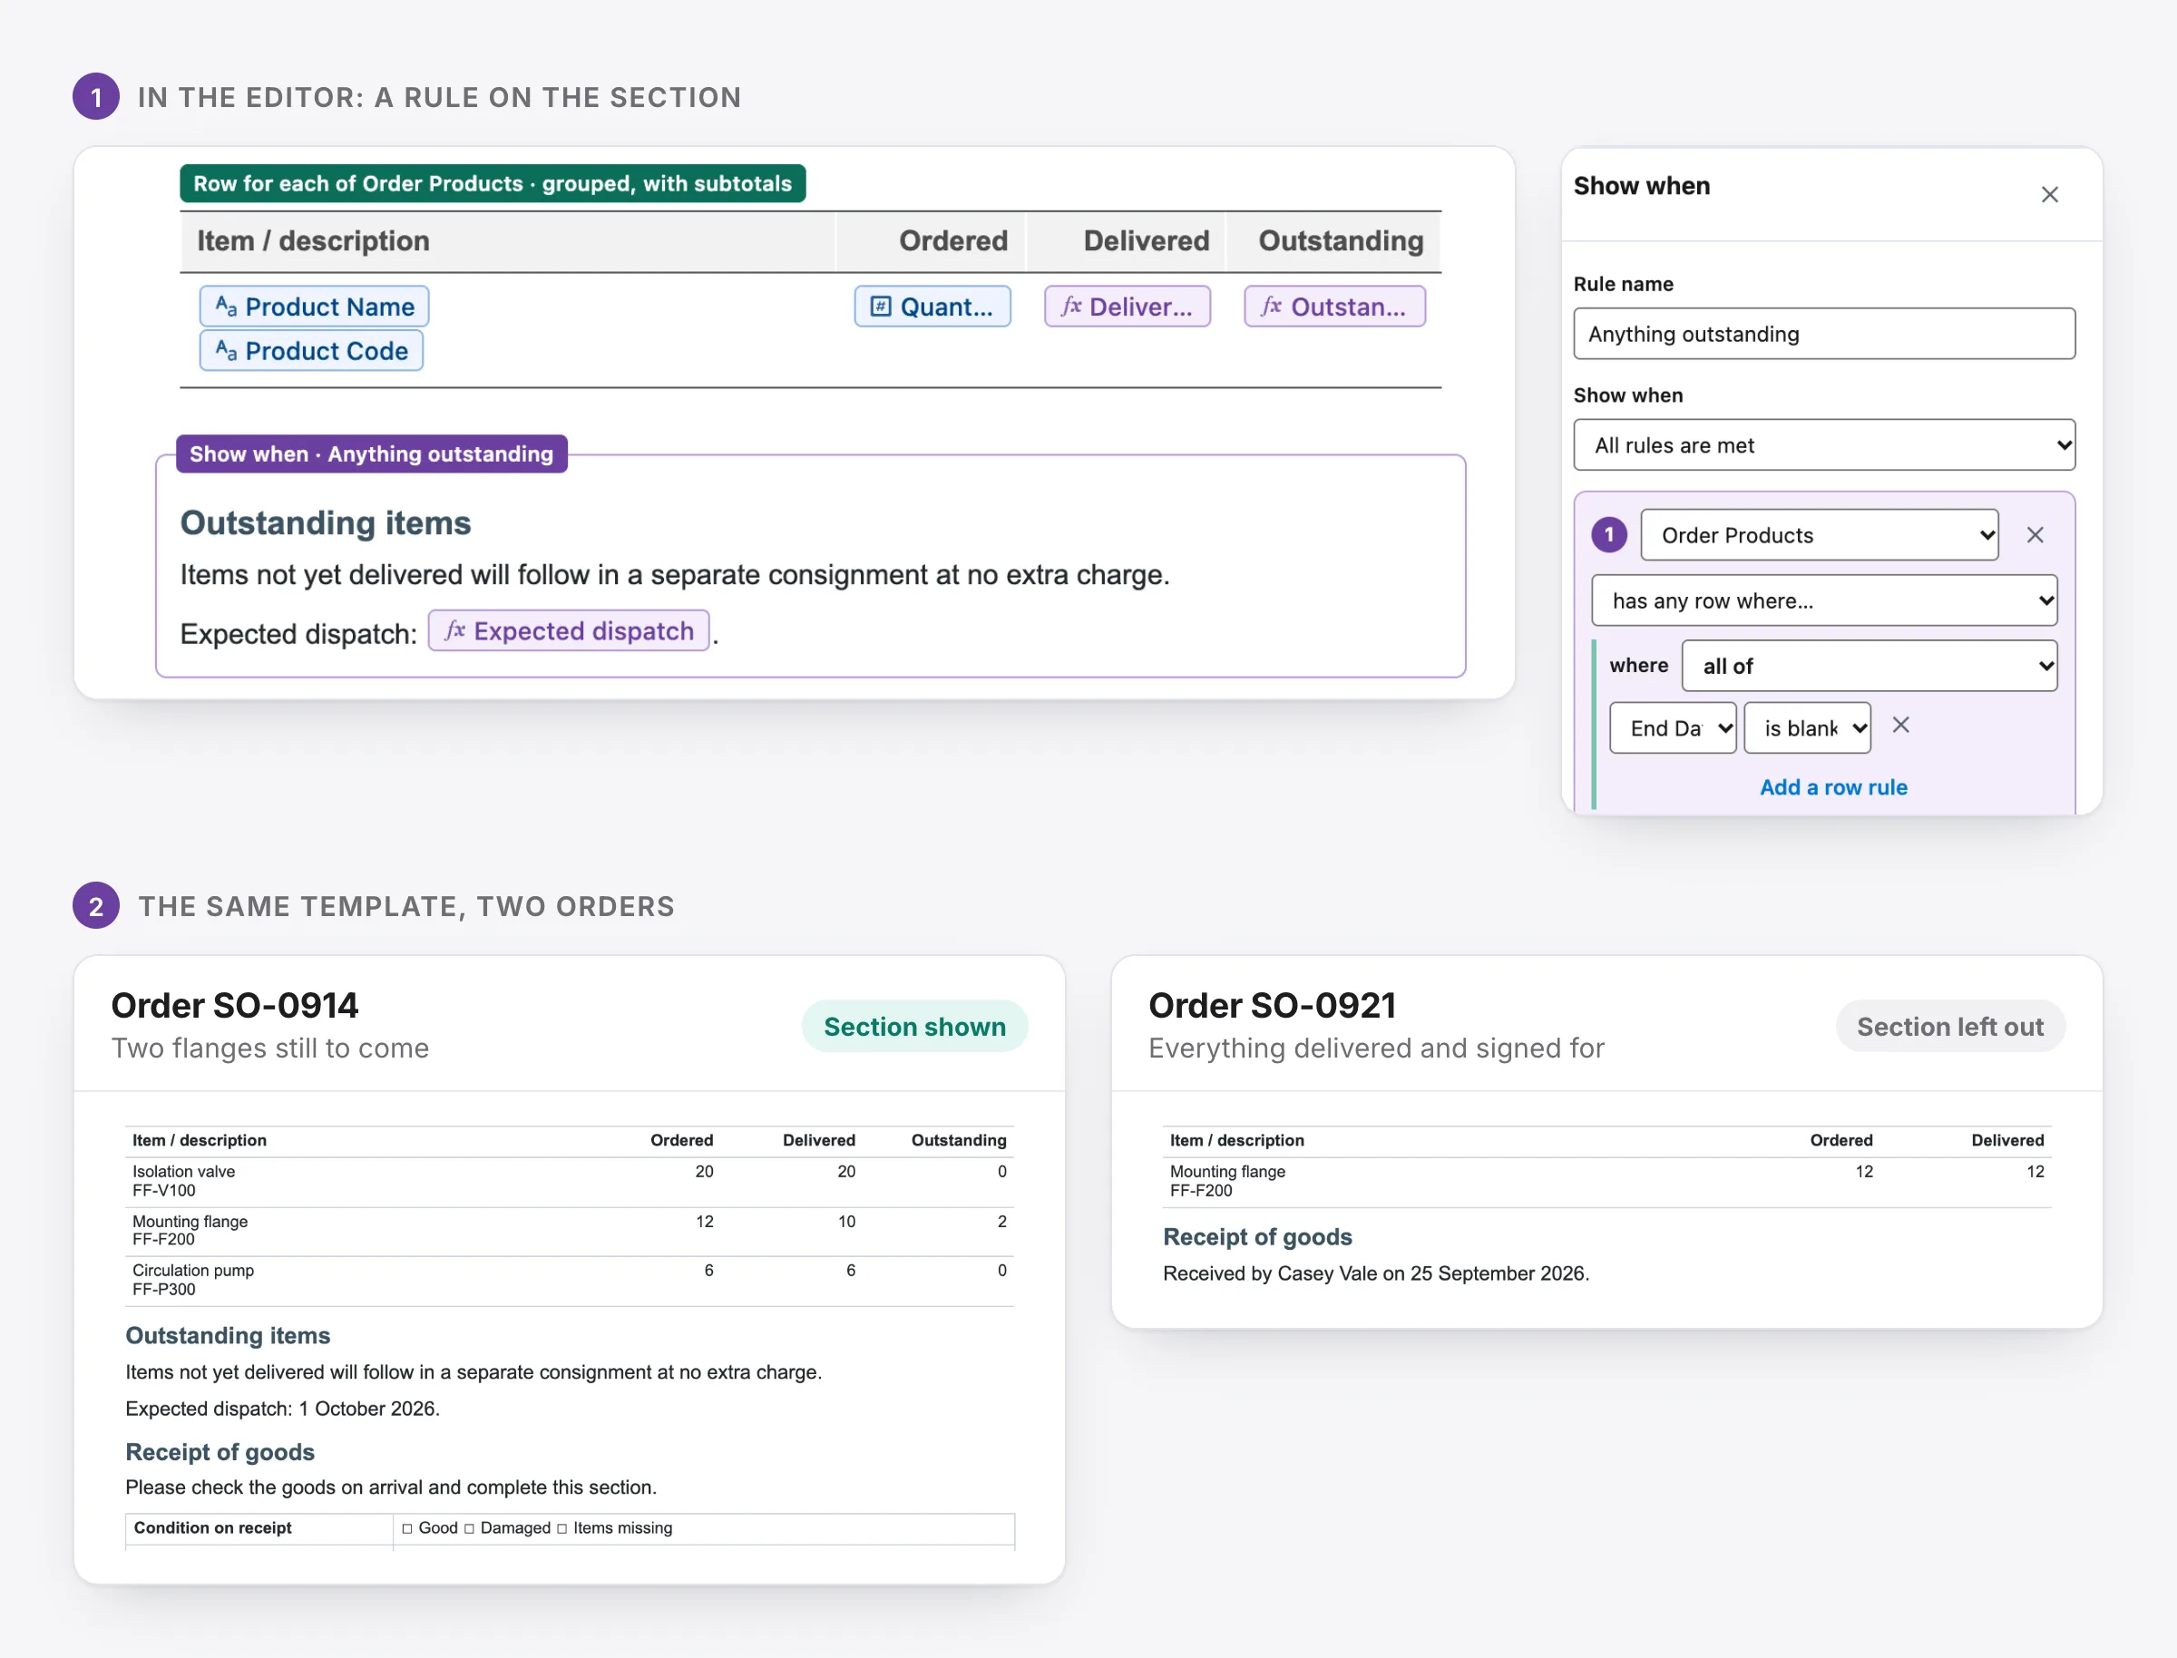
Task: Click the Outstanding items heading in editor
Action: (x=325, y=522)
